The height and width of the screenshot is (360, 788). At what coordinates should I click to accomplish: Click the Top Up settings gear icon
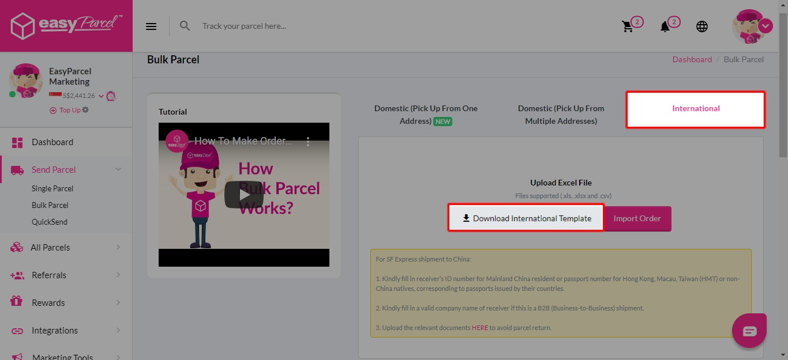(x=85, y=110)
